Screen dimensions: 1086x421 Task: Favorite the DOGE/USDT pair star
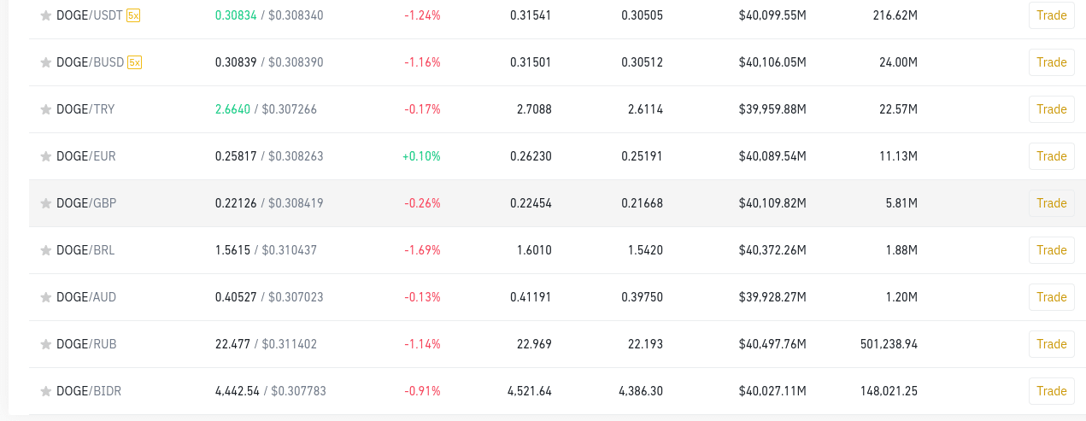(x=46, y=15)
